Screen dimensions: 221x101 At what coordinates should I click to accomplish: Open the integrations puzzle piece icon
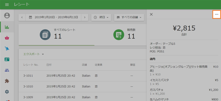click(x=7, y=81)
